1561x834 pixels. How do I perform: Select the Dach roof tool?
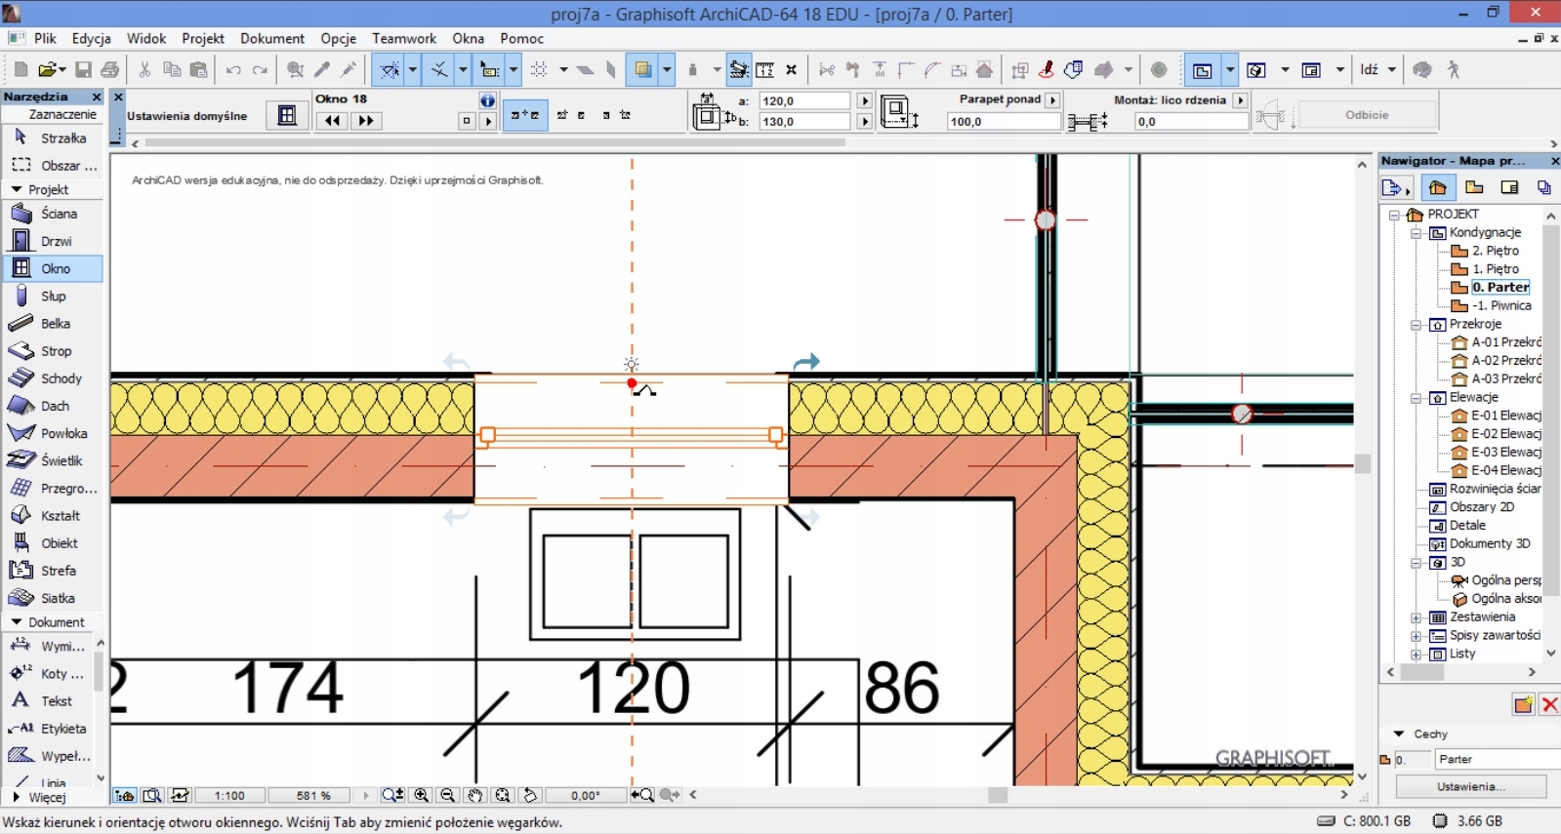[54, 406]
